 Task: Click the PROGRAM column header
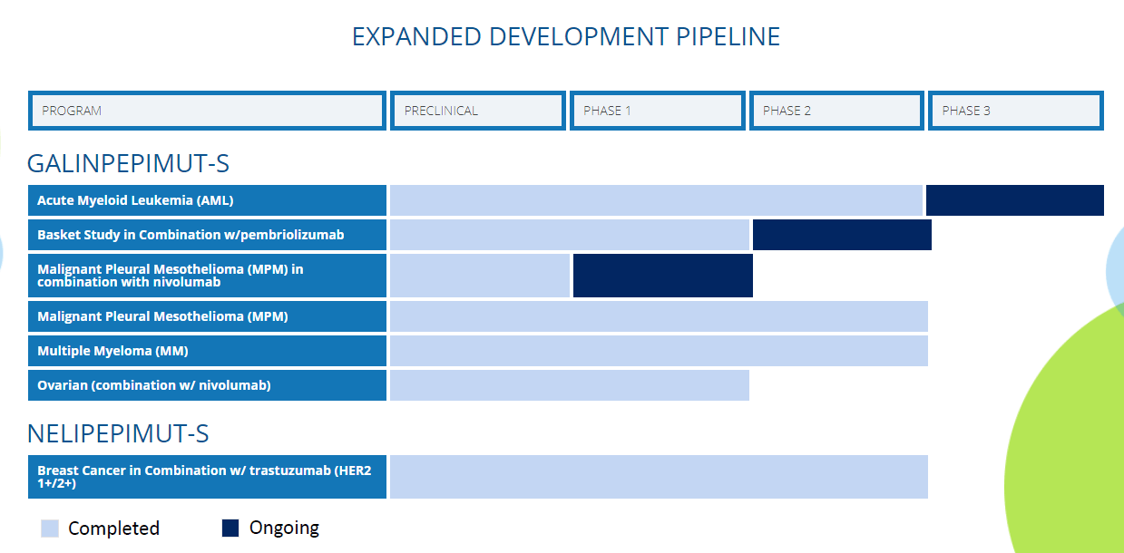207,111
